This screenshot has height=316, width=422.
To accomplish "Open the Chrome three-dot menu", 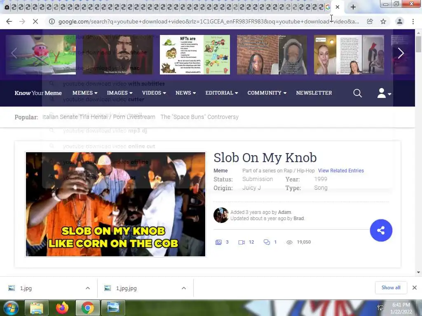I will point(413,21).
